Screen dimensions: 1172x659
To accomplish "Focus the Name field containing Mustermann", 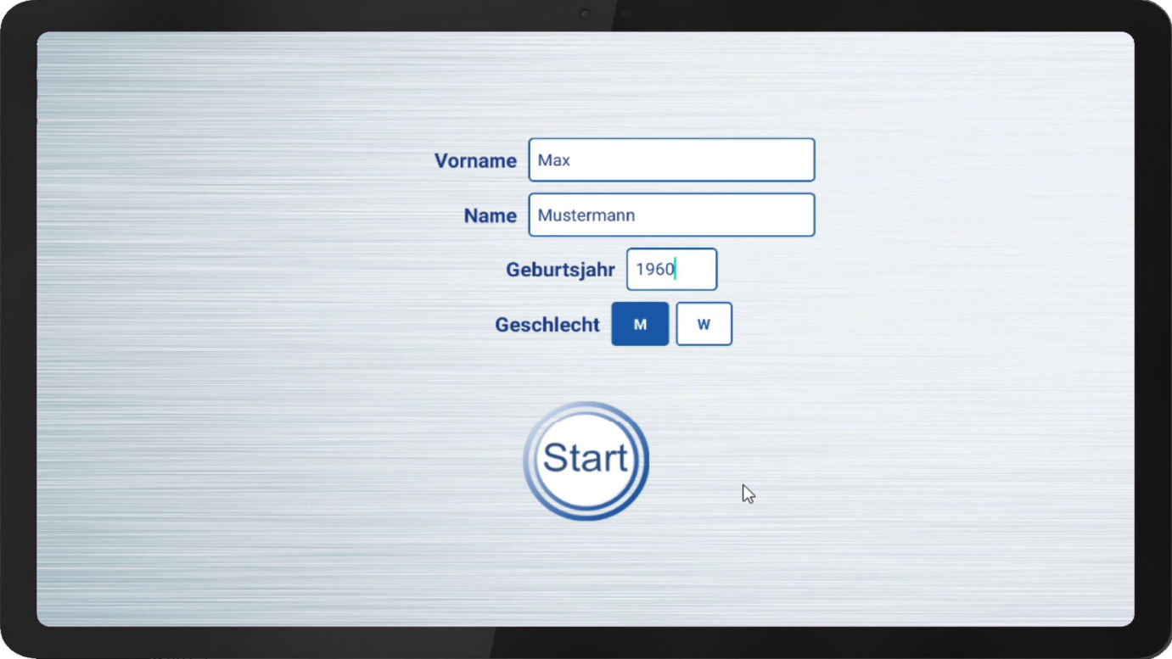I will [x=670, y=215].
